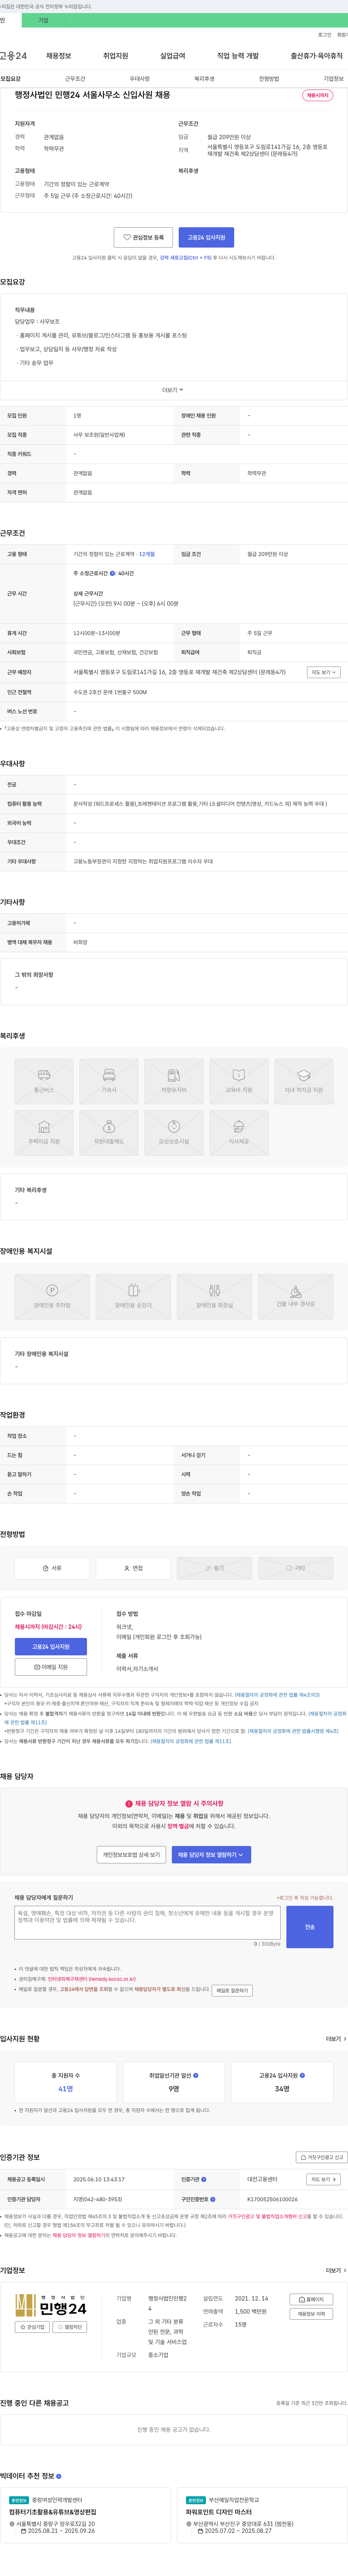Open recommended job 컴퓨터기초활용&유튜브&영상편집
Screen dimensions: 348x2576
pos(53,2512)
